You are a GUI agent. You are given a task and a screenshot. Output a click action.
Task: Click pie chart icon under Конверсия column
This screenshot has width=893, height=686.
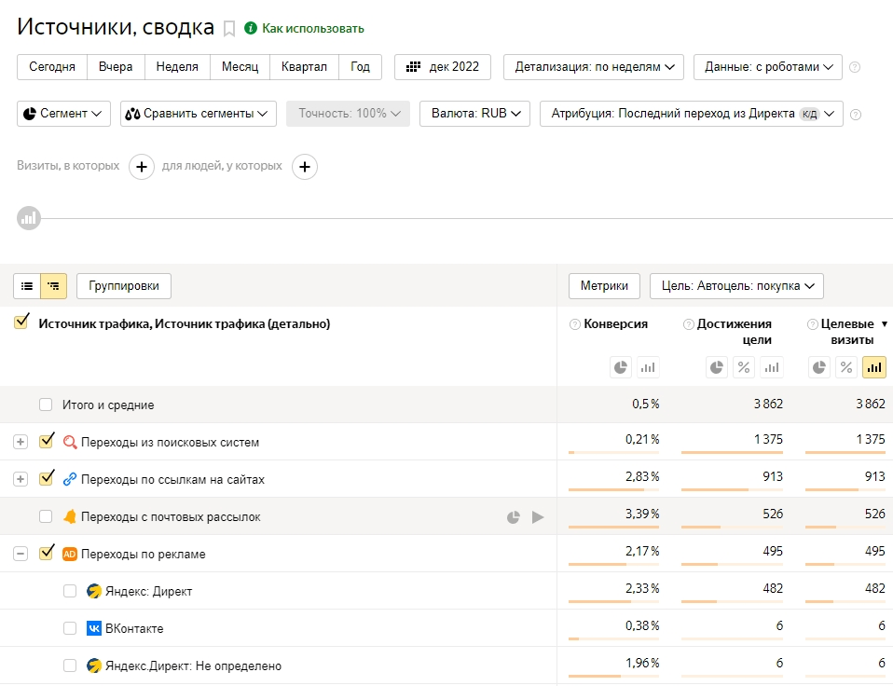621,367
